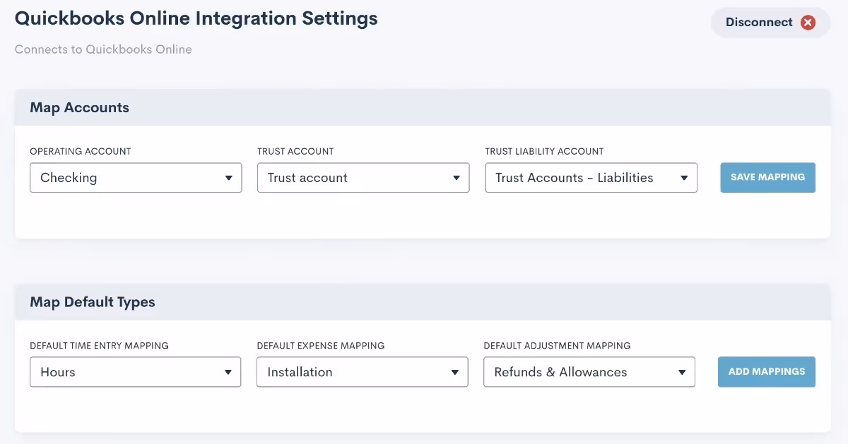This screenshot has width=848, height=444.
Task: Click the red X icon beside Disconnect
Action: (808, 23)
